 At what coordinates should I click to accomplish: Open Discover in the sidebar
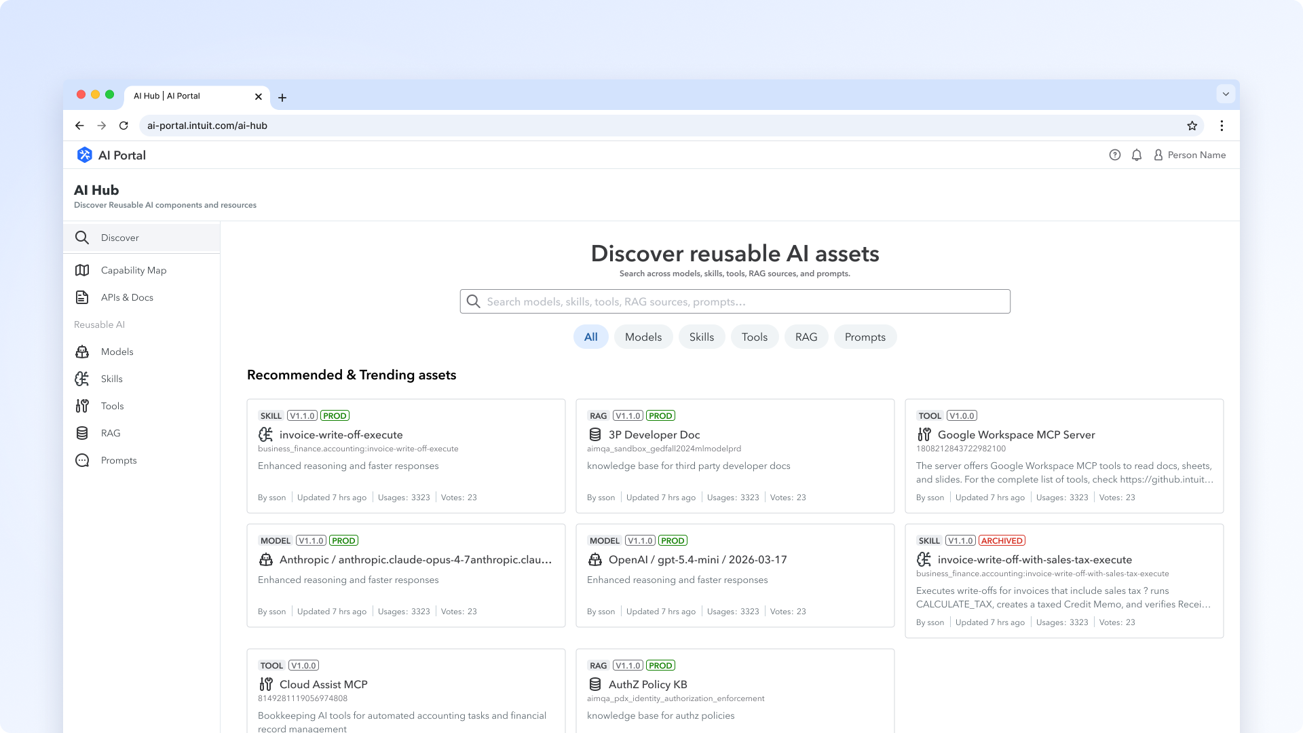pyautogui.click(x=142, y=238)
